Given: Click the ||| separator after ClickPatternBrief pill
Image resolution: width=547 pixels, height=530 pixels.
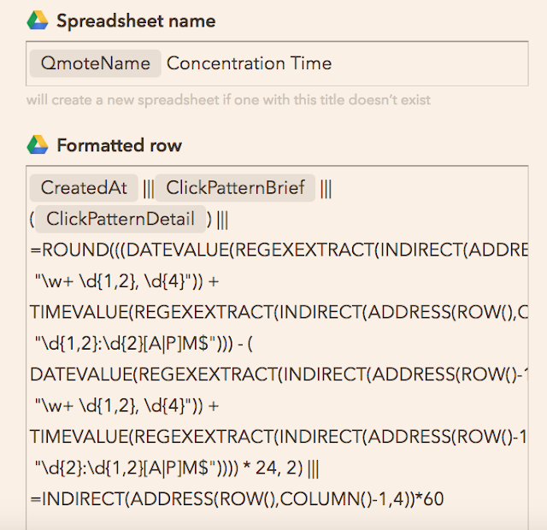Looking at the screenshot, I should click(x=326, y=189).
